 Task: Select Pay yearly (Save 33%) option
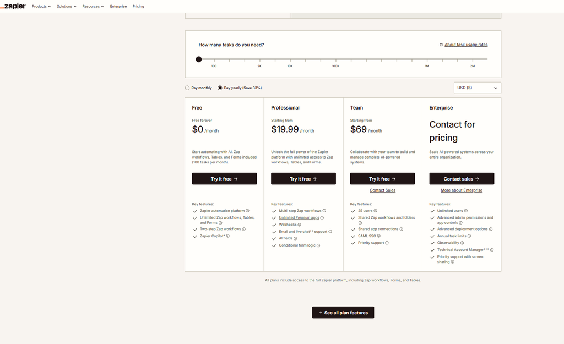click(220, 88)
